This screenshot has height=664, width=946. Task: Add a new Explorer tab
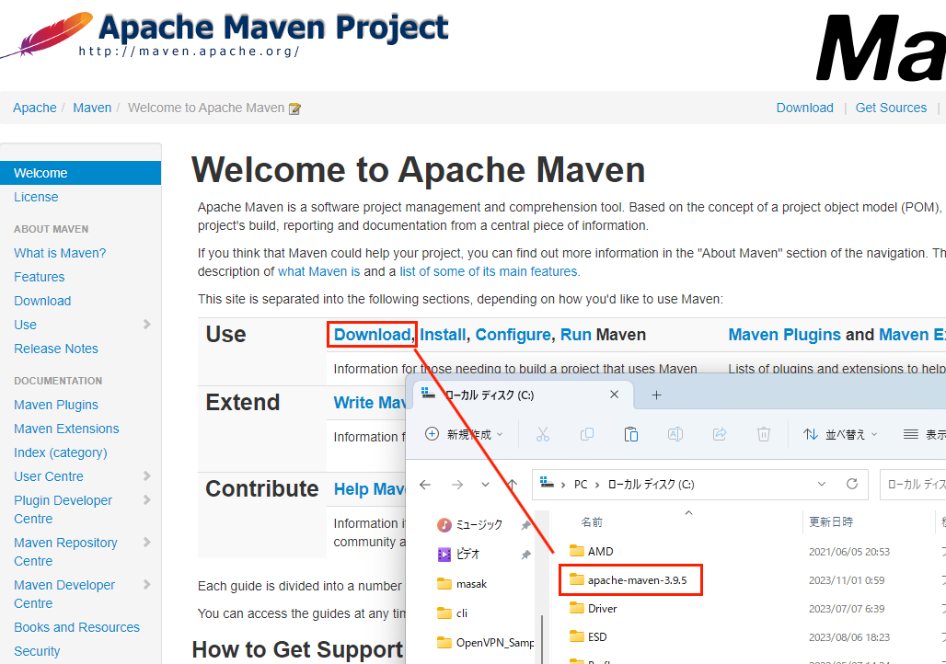[656, 395]
